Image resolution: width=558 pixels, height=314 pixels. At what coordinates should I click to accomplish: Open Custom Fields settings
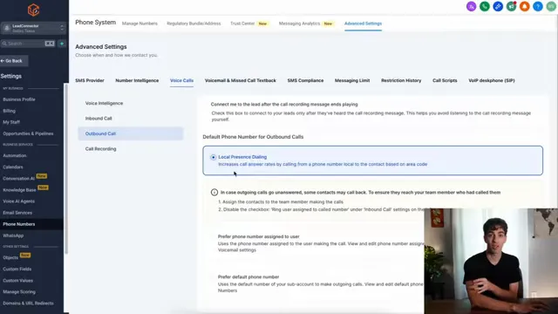(17, 269)
